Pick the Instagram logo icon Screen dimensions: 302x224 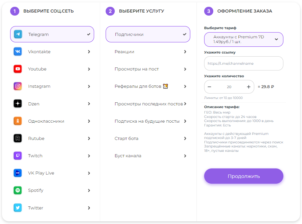(18, 86)
